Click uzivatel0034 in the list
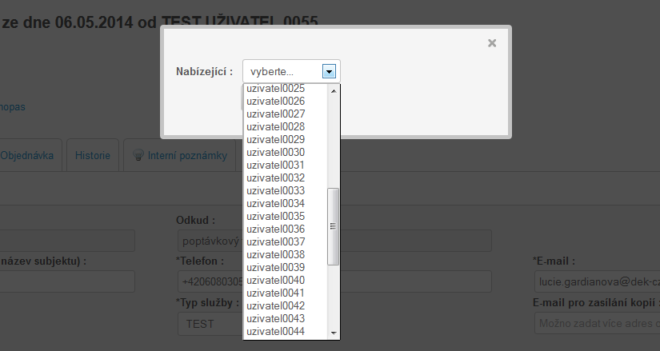Image resolution: width=660 pixels, height=351 pixels. (286, 204)
